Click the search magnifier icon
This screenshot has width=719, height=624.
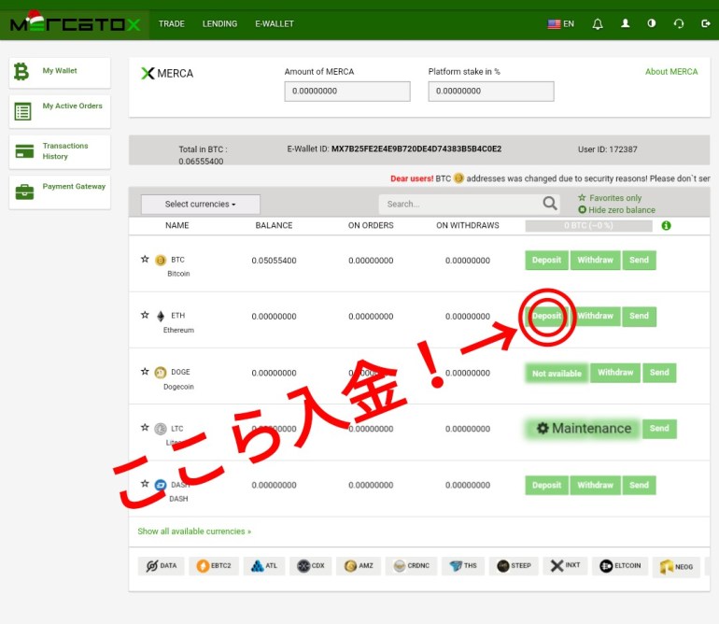pos(551,204)
